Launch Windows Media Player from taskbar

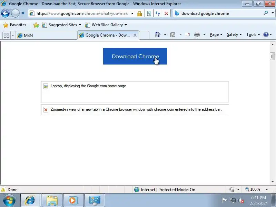[x=73, y=200]
